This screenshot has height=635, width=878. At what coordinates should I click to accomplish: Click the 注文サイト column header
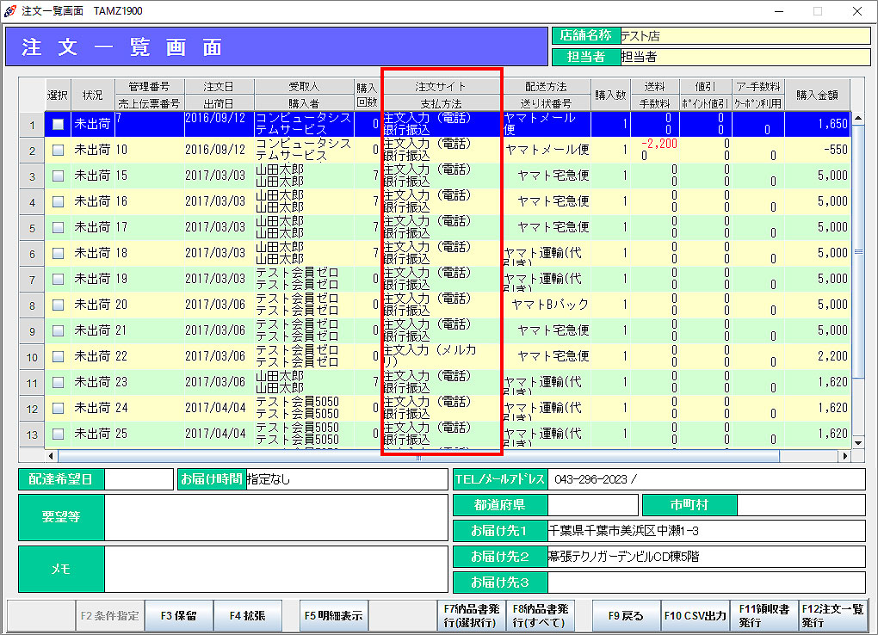tap(441, 87)
